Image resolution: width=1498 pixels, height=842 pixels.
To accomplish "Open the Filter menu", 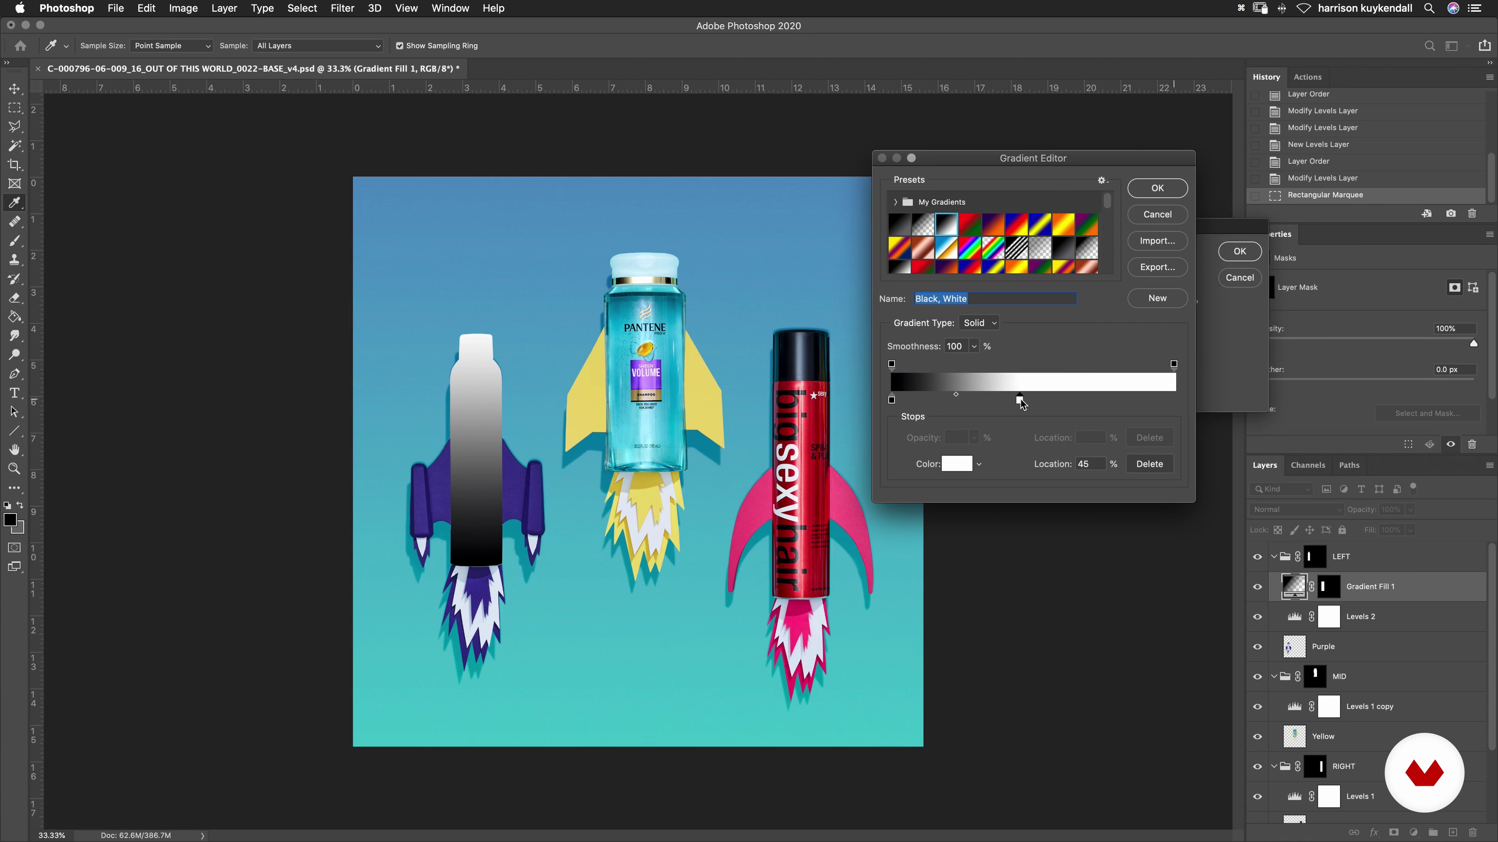I will pyautogui.click(x=343, y=8).
